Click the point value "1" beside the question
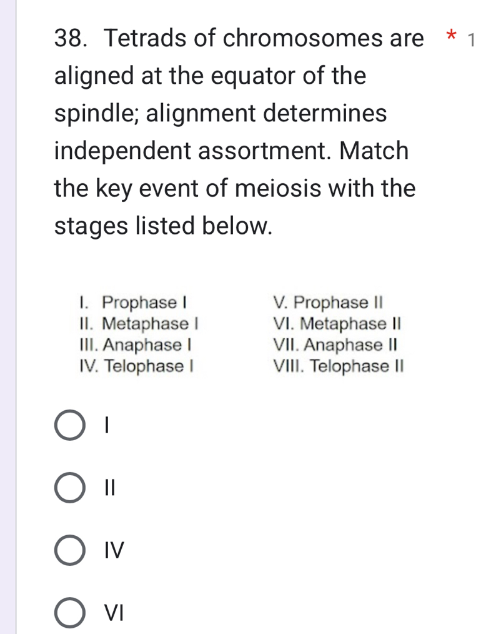 click(x=472, y=40)
